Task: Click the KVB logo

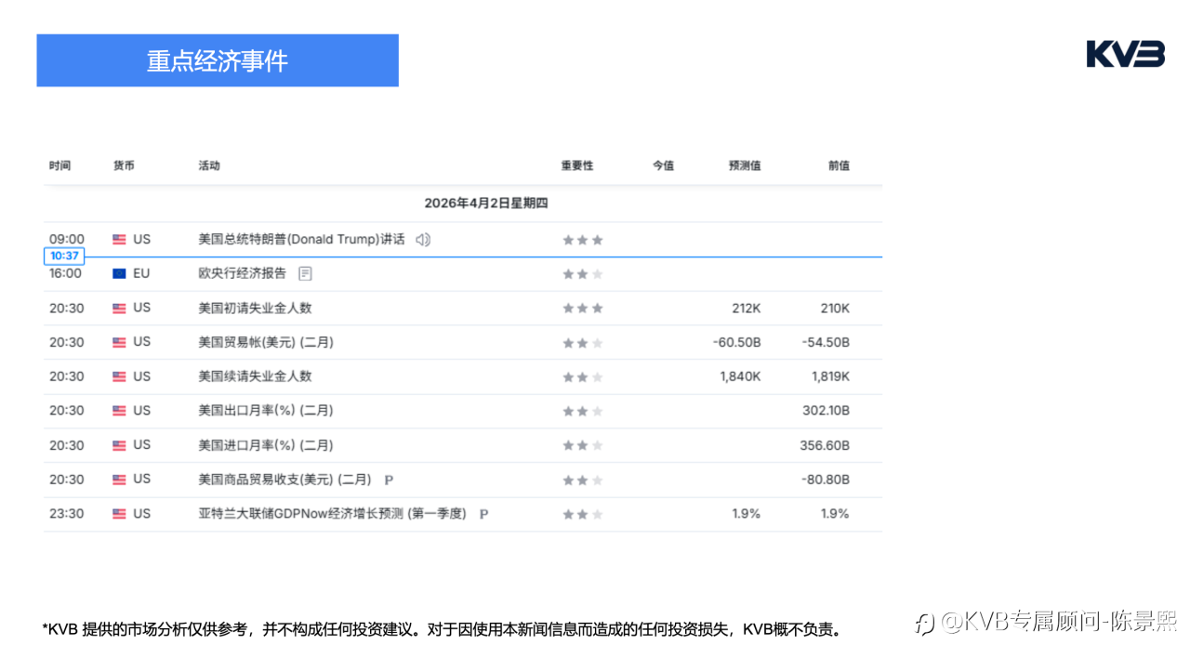Action: click(x=1125, y=54)
